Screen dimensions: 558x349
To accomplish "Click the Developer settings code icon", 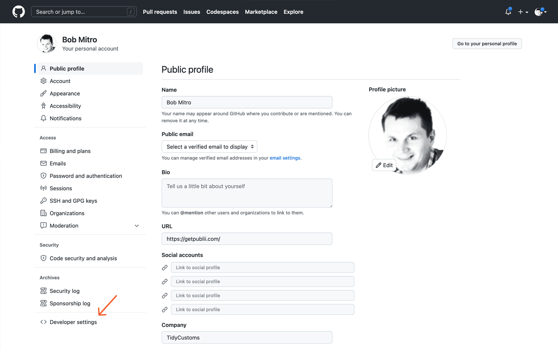I will 43,322.
